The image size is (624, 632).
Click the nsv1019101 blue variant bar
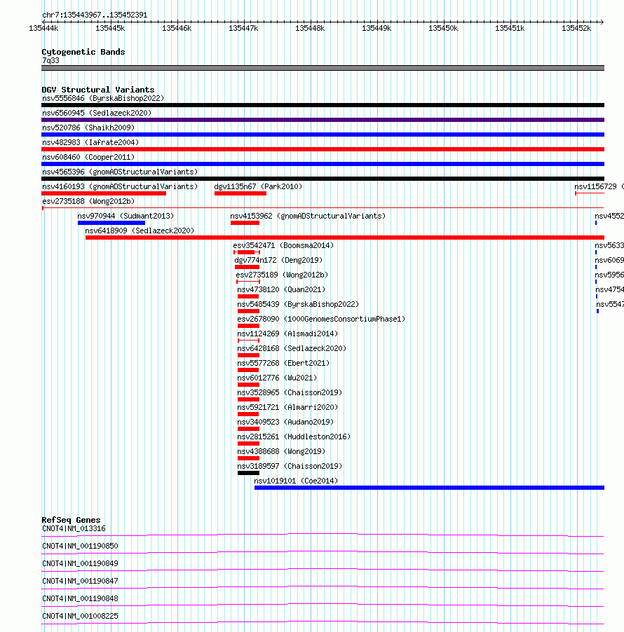(x=429, y=488)
